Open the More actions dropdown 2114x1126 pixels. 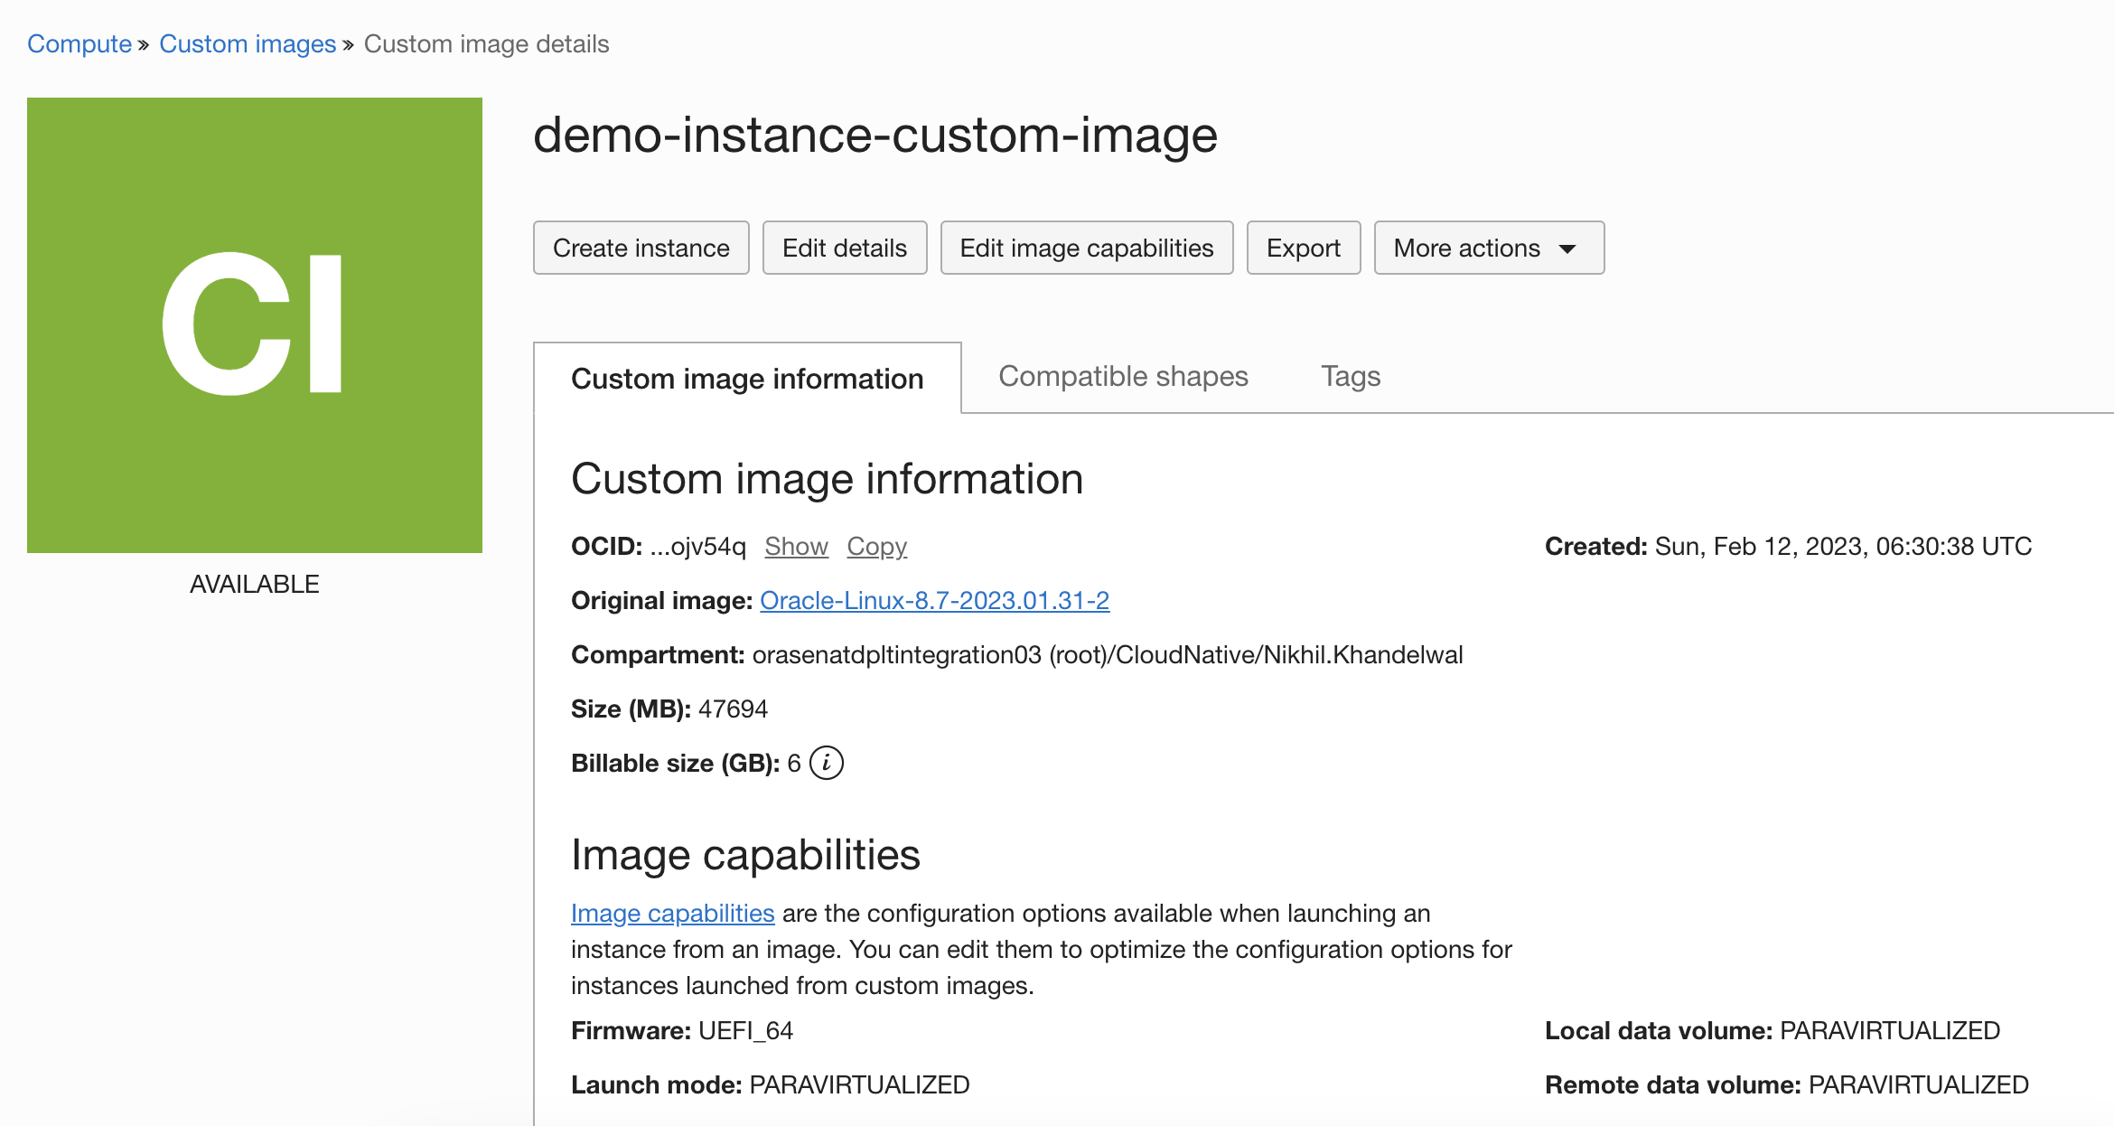(x=1487, y=248)
